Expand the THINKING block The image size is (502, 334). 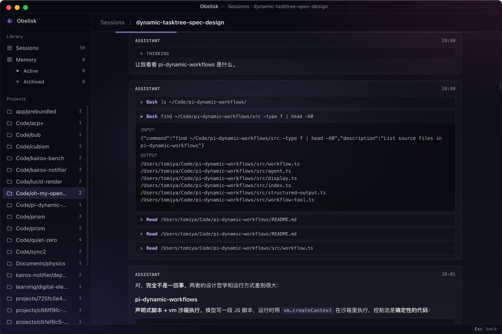(295, 54)
